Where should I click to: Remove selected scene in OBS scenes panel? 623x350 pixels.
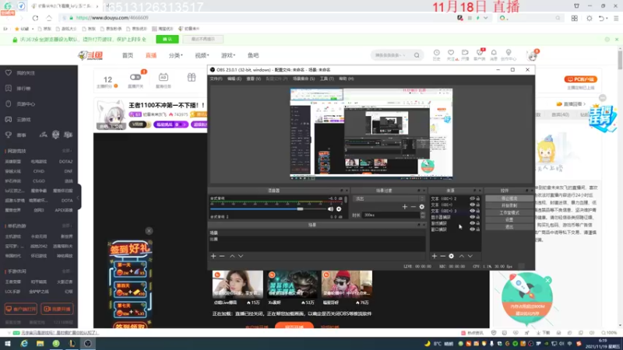[222, 257]
